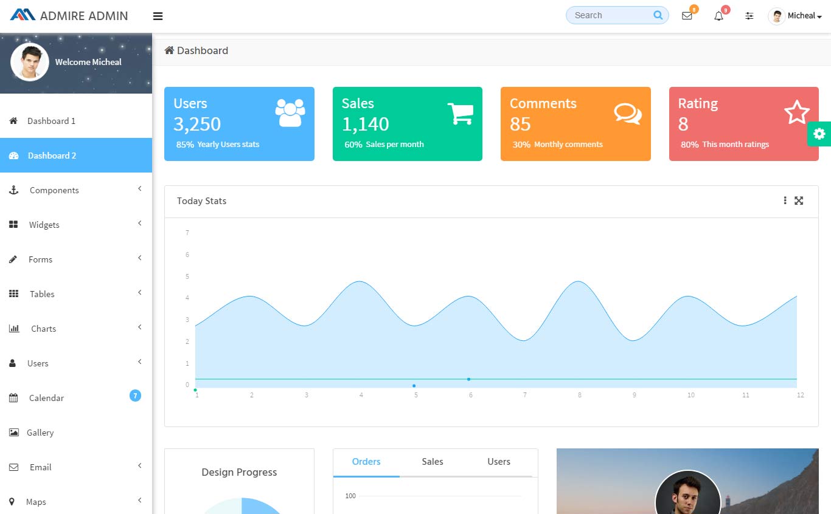Image resolution: width=831 pixels, height=514 pixels.
Task: Click the Sales 1,140 stat card
Action: (x=408, y=124)
